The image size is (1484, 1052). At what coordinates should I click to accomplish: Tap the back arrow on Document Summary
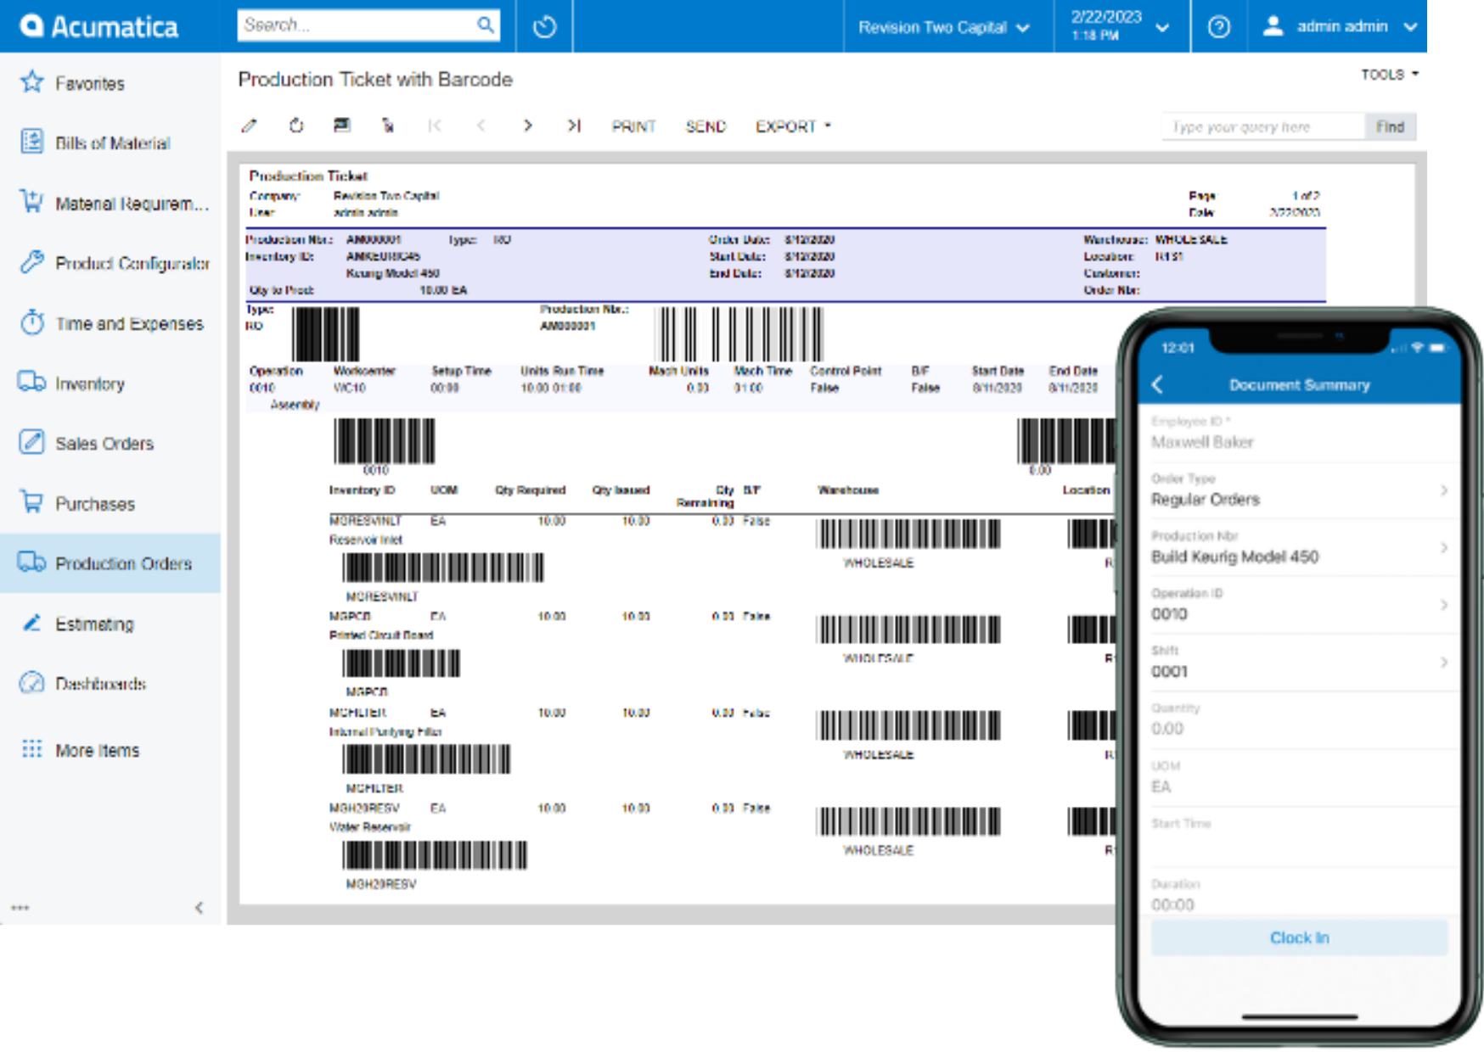coord(1157,385)
